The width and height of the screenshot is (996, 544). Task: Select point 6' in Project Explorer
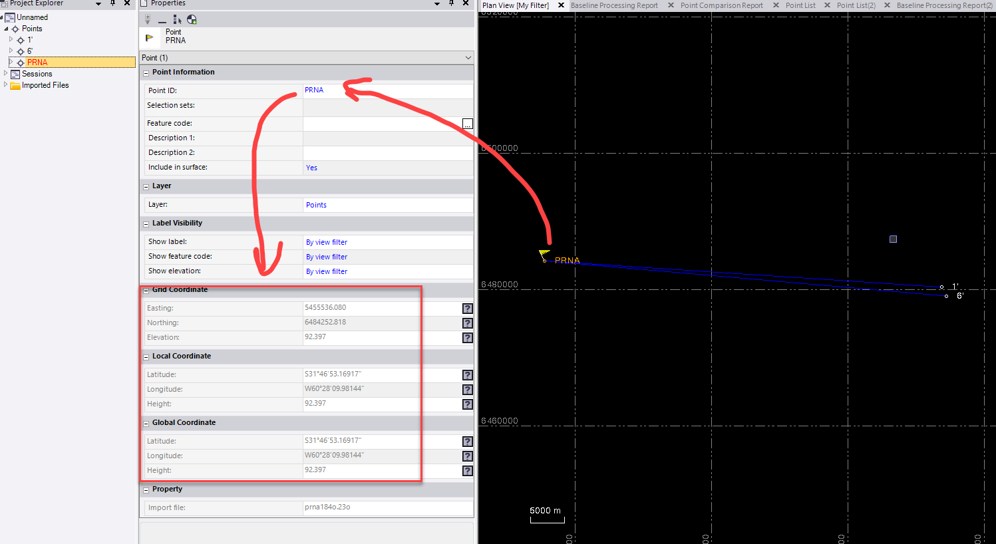(29, 51)
